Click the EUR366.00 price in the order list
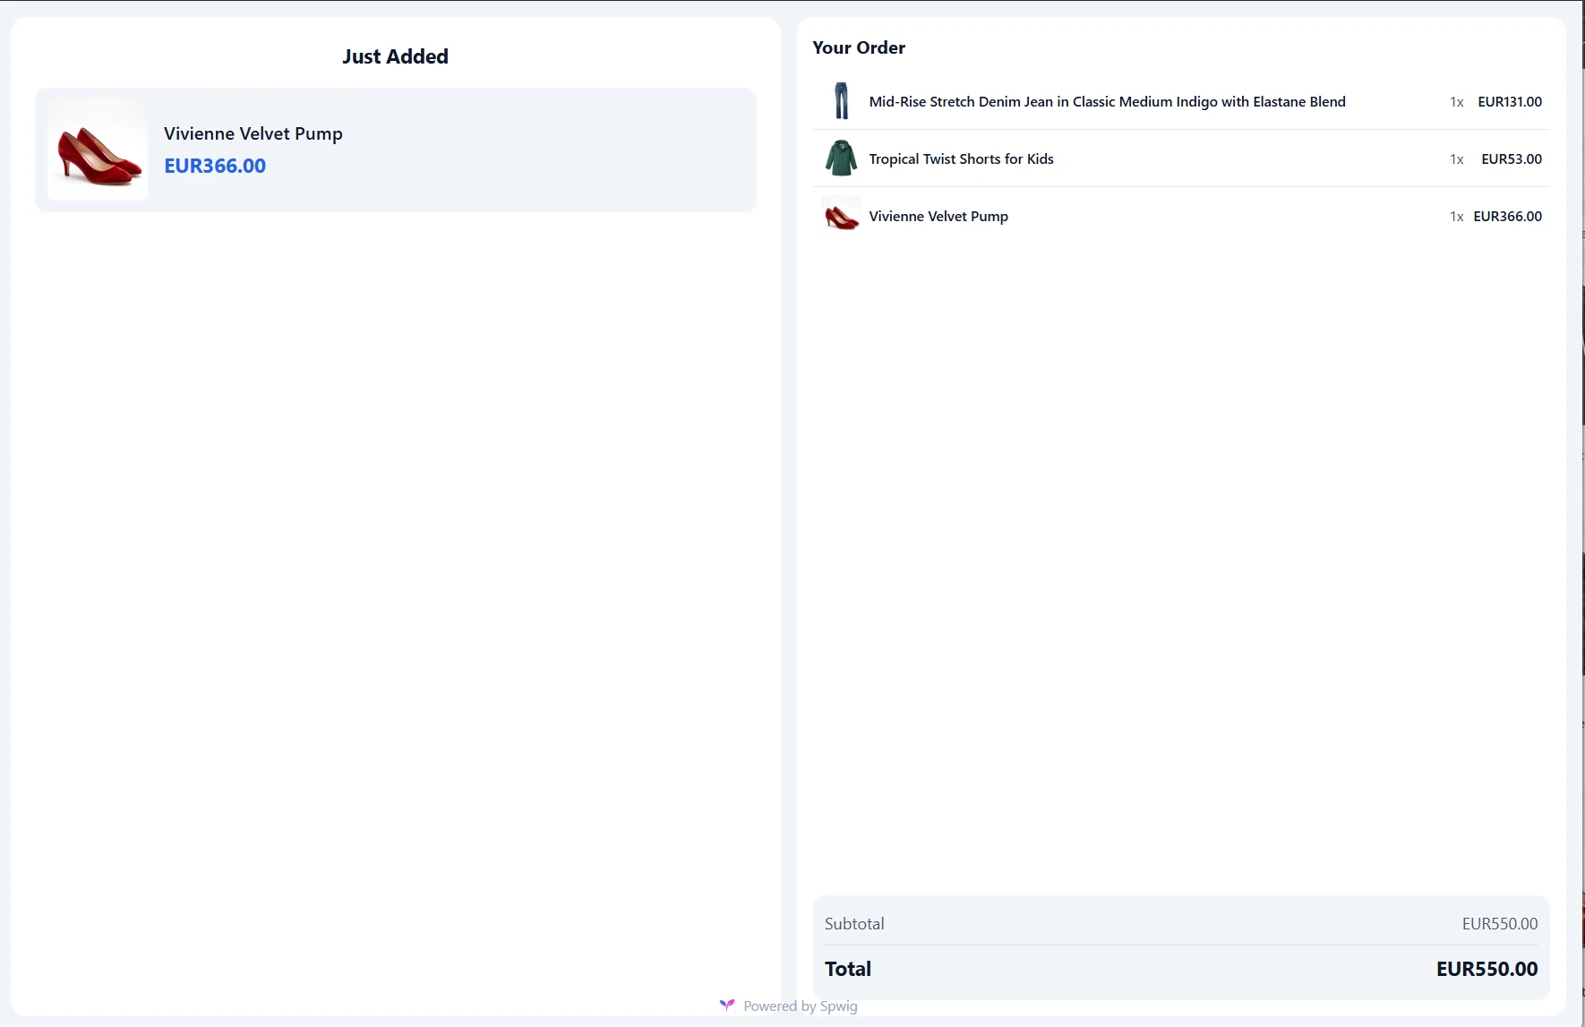Image resolution: width=1585 pixels, height=1027 pixels. click(1508, 216)
